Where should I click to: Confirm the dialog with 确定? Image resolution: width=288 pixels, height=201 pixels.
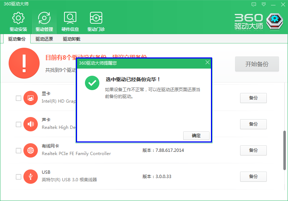pos(196,136)
